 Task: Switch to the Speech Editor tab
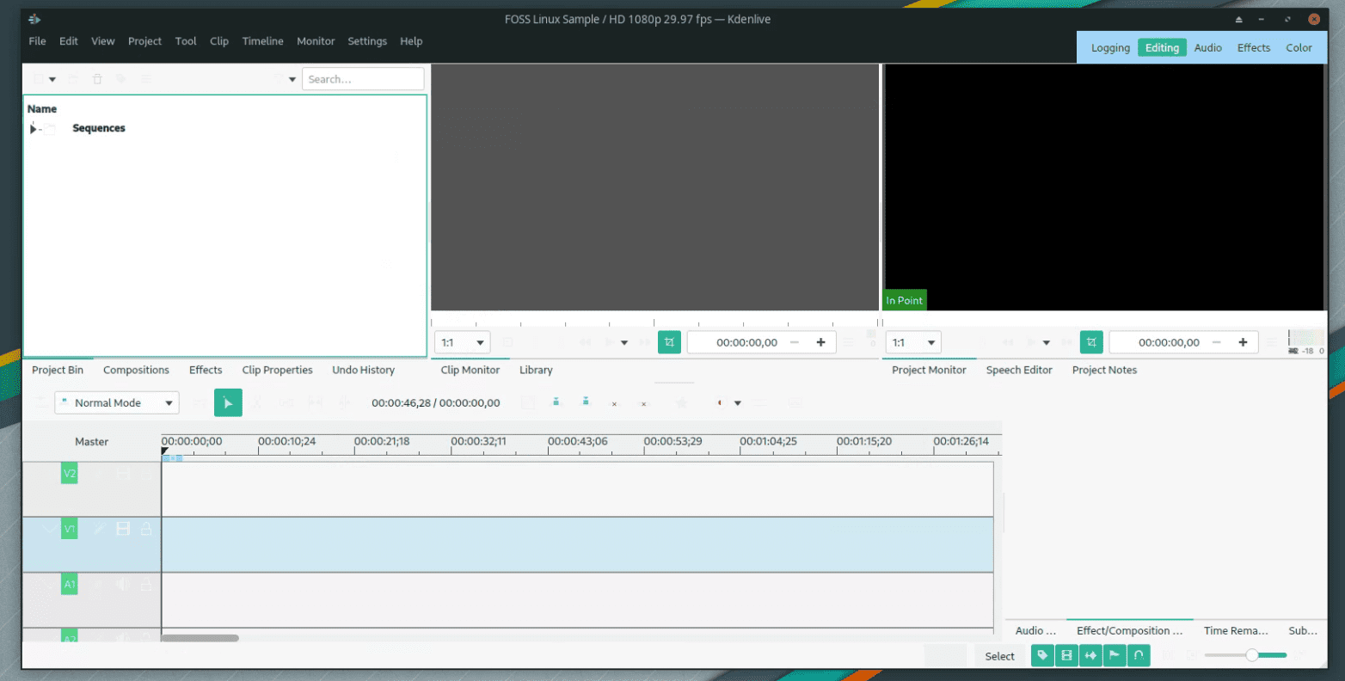coord(1019,370)
